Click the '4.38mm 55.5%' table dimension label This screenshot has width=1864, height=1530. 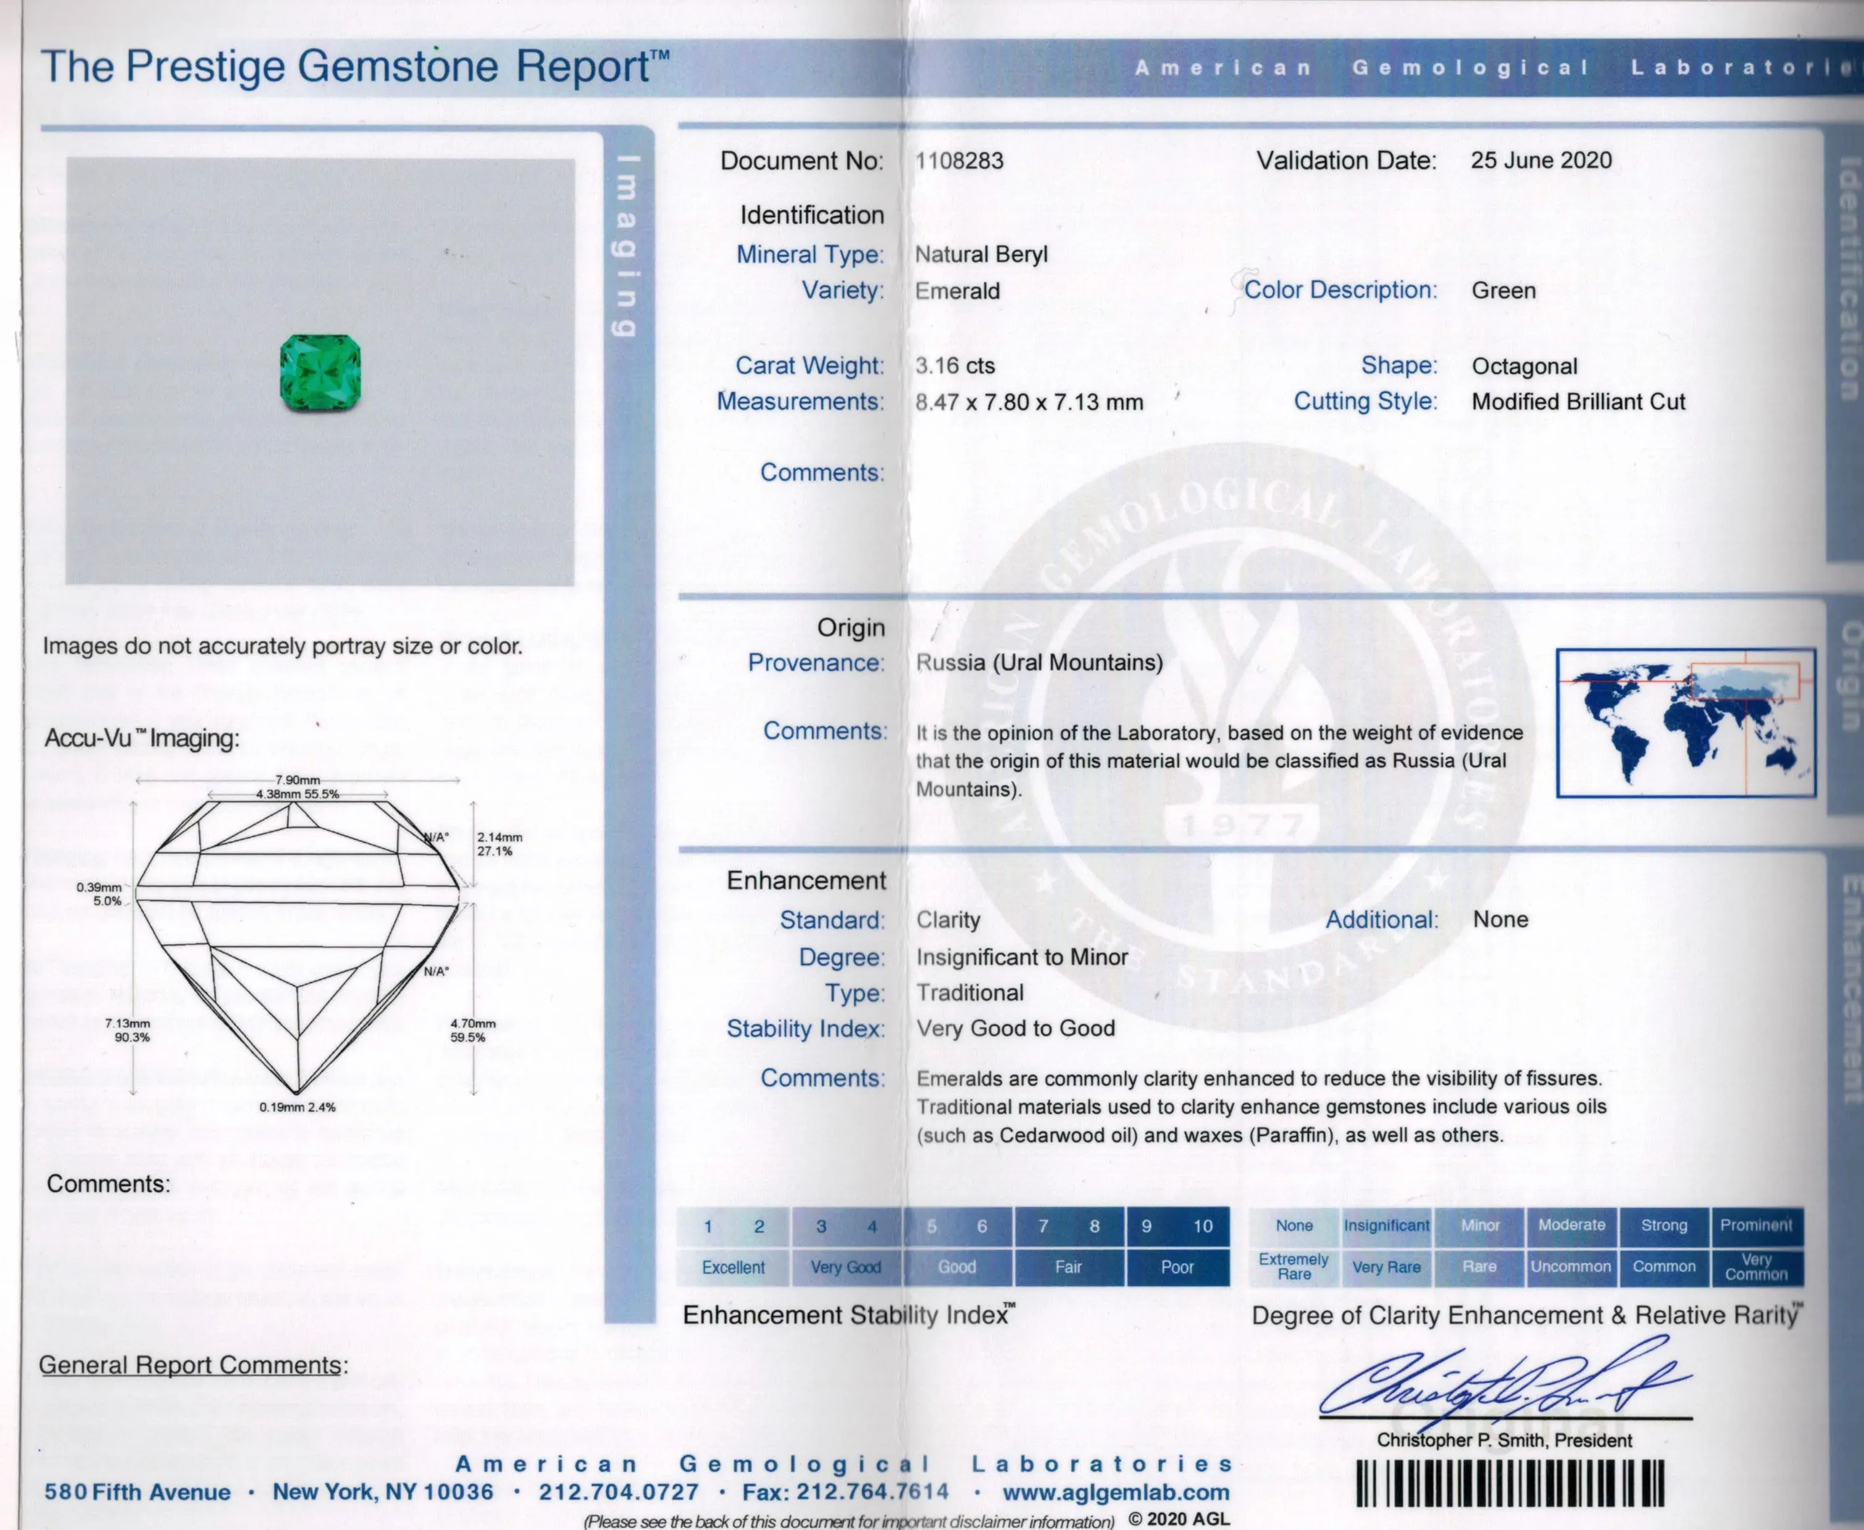(297, 794)
